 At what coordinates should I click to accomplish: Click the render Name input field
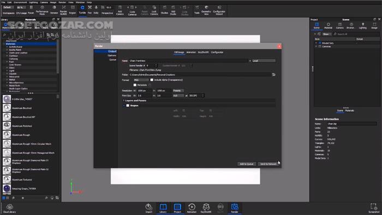pyautogui.click(x=188, y=61)
